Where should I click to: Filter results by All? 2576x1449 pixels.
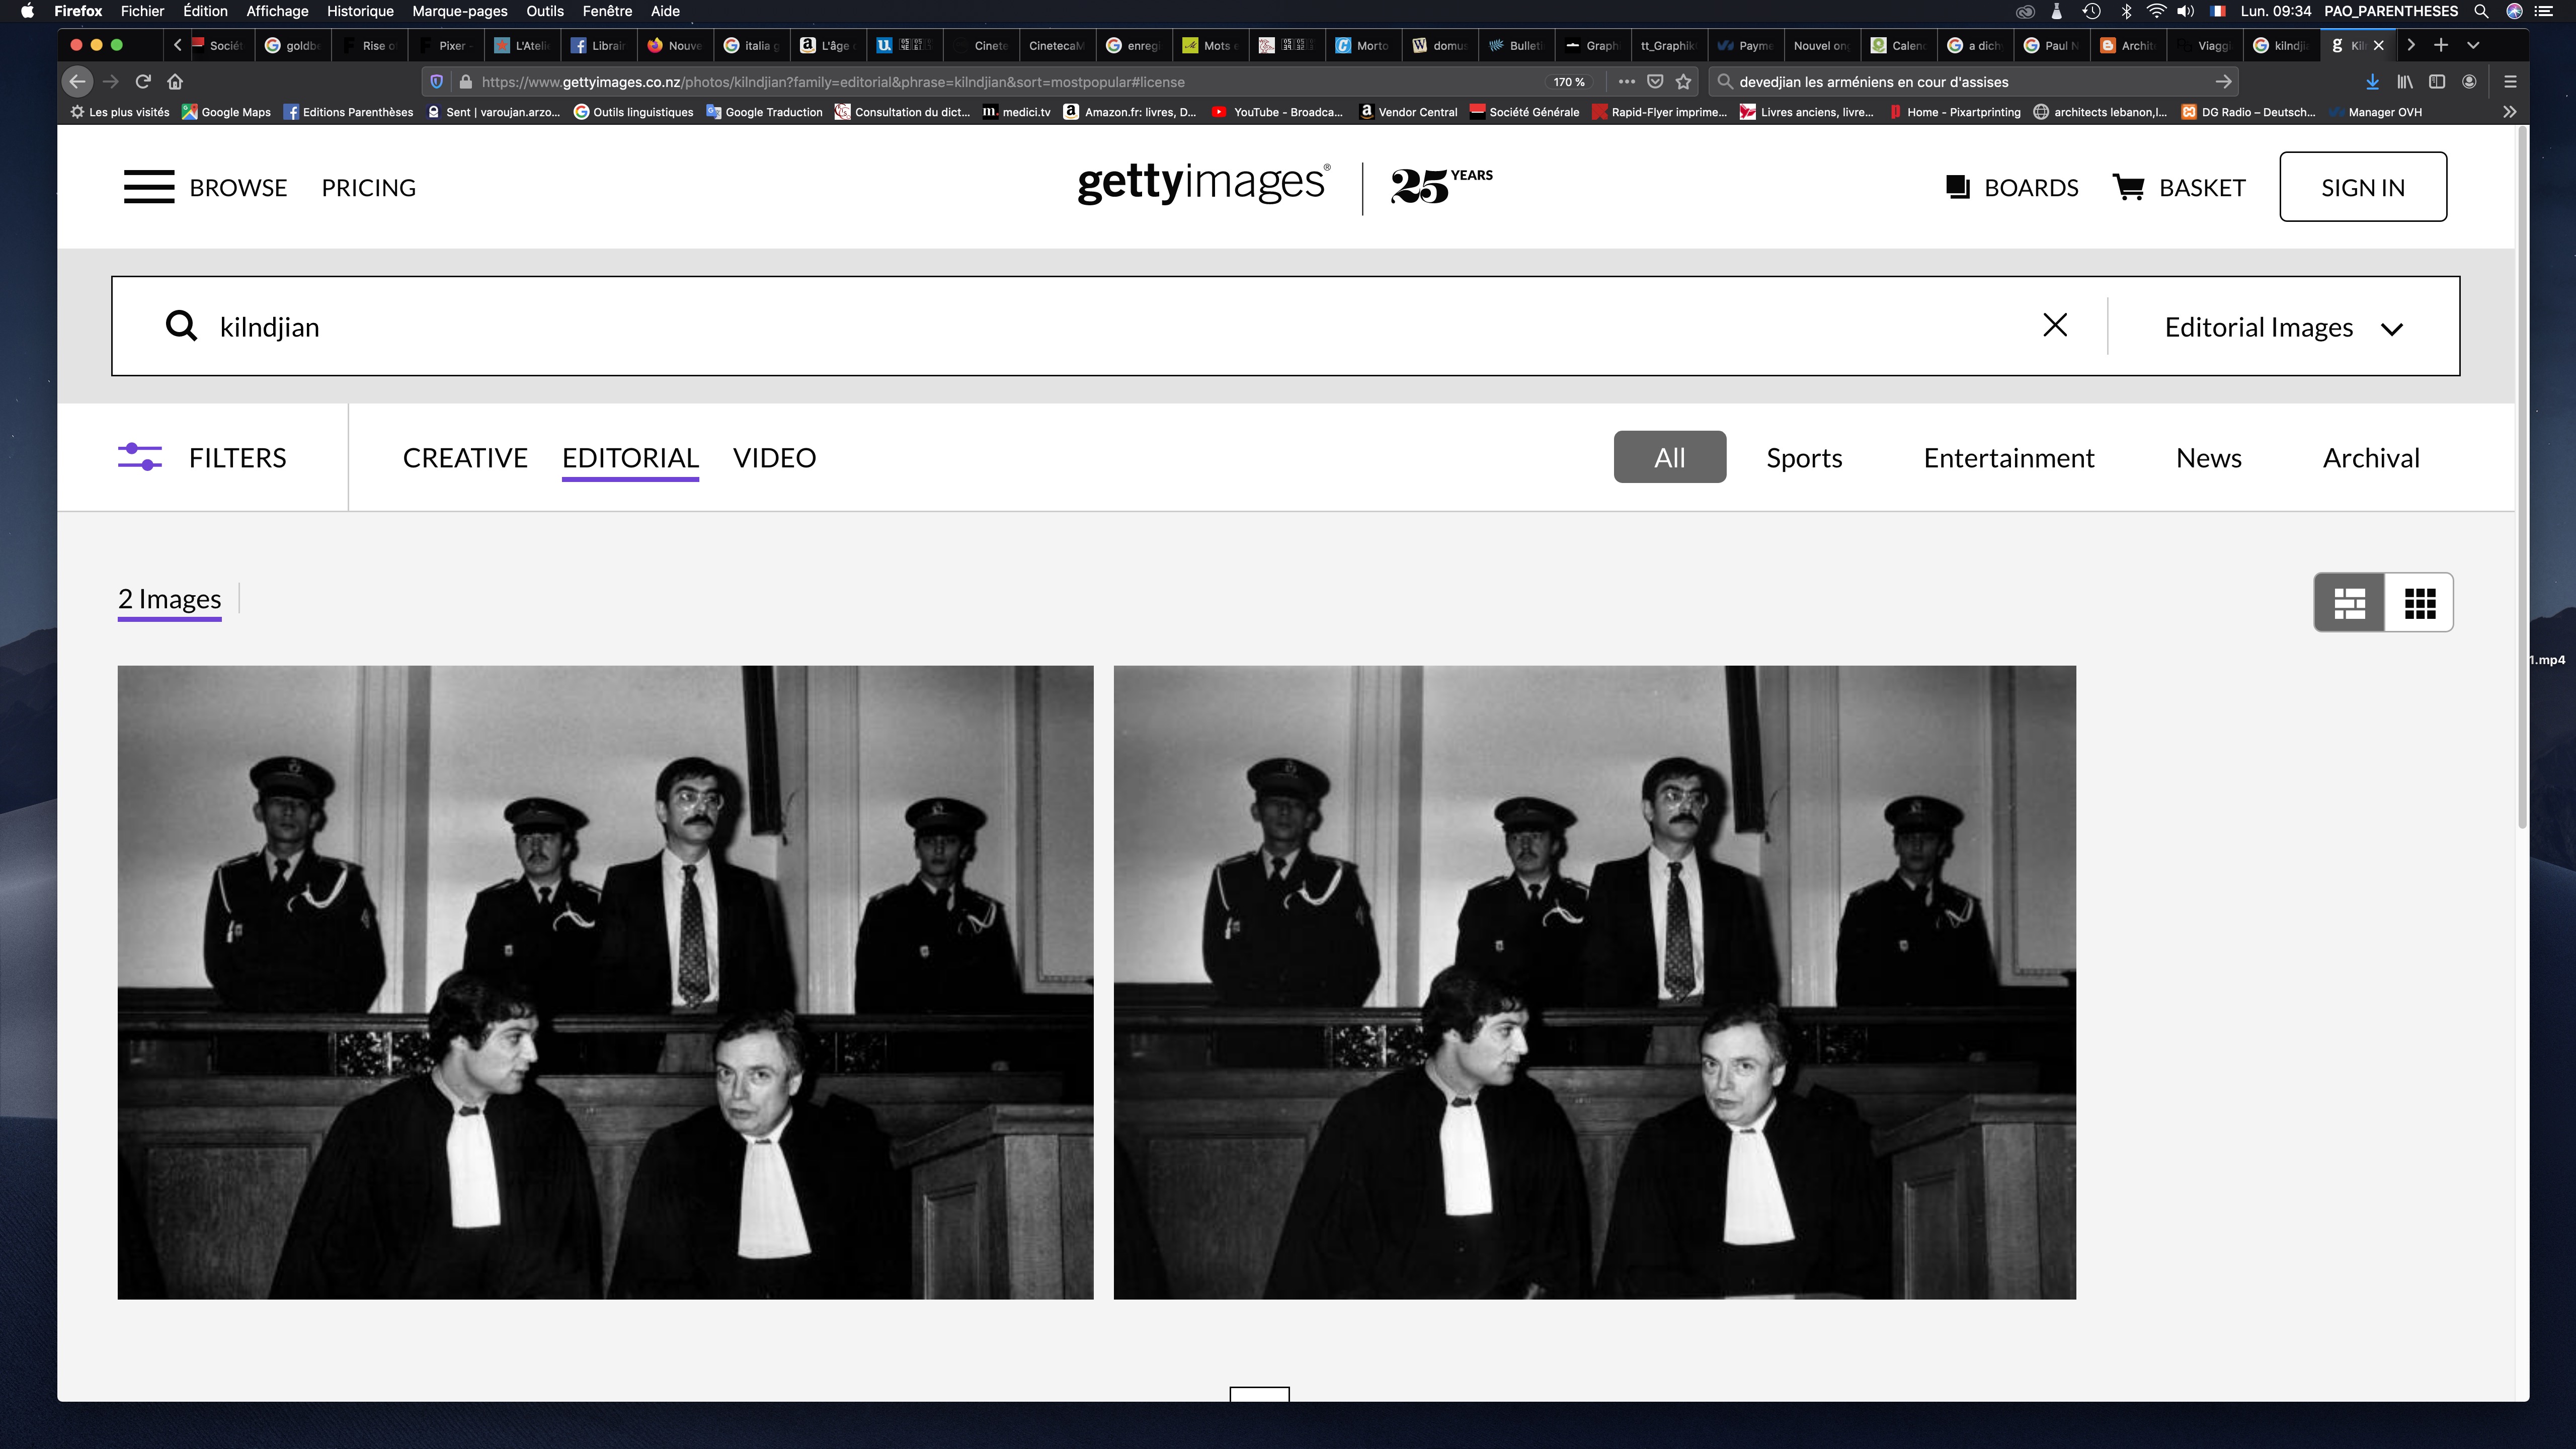(x=1669, y=457)
